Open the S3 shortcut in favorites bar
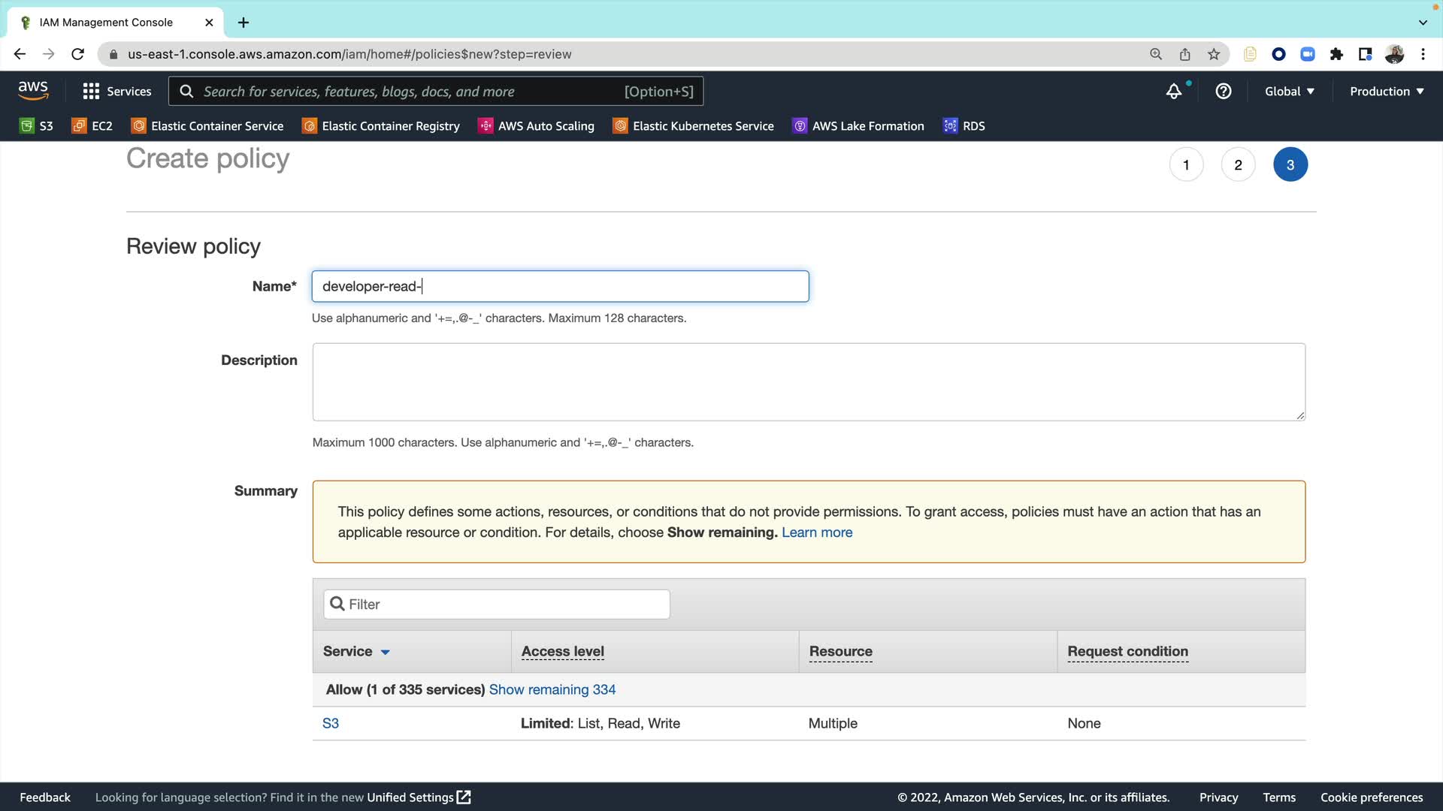Image resolution: width=1443 pixels, height=811 pixels. (36, 126)
